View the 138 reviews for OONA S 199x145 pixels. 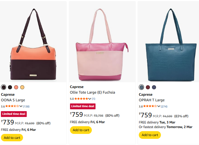[26, 107]
